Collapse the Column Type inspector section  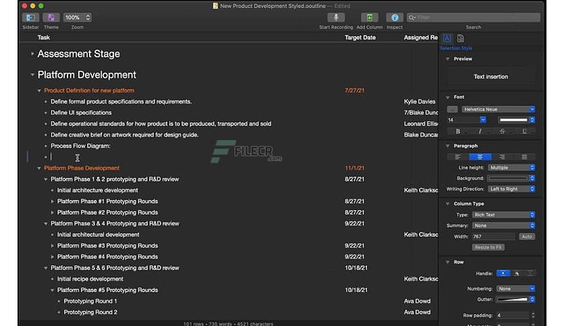click(x=447, y=204)
